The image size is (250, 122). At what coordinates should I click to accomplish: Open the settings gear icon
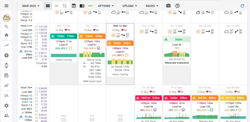(7, 105)
